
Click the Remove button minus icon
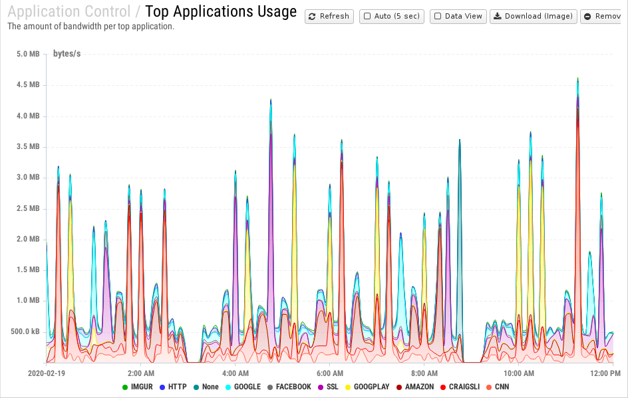tap(587, 17)
